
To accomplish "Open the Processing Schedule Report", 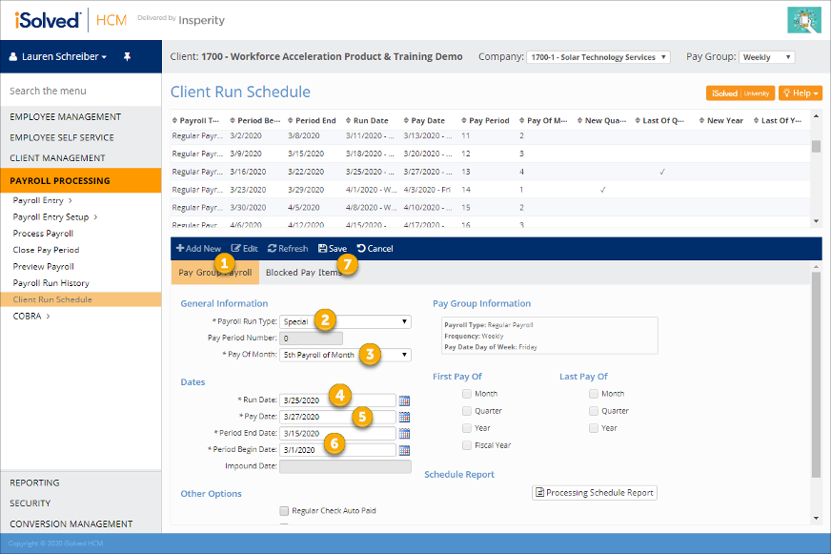I will (595, 493).
